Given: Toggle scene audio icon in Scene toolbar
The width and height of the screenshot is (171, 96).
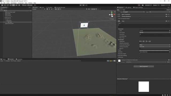Looking at the screenshot, I should (49, 9).
